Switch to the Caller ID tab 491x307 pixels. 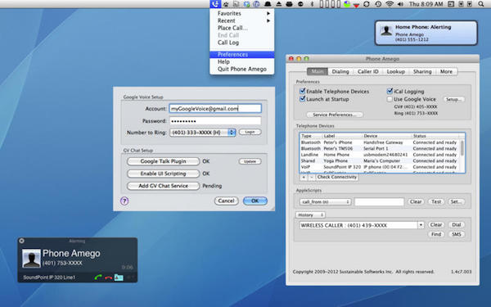point(368,71)
